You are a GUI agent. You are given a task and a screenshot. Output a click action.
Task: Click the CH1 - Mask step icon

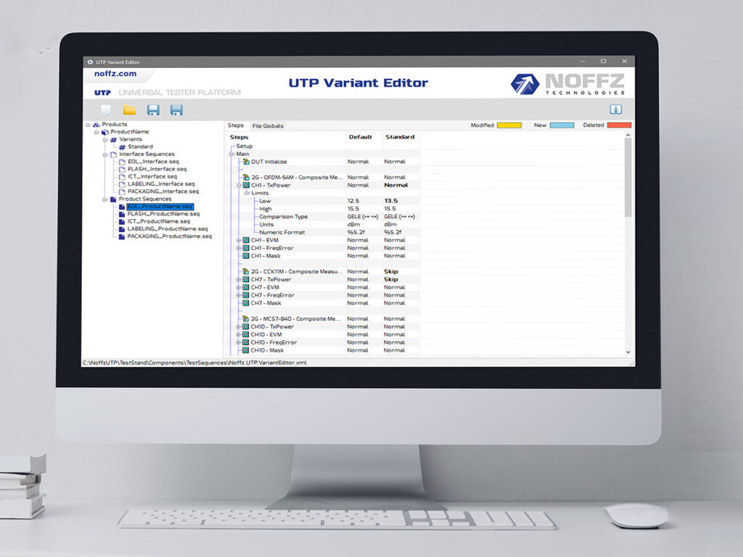coord(246,256)
